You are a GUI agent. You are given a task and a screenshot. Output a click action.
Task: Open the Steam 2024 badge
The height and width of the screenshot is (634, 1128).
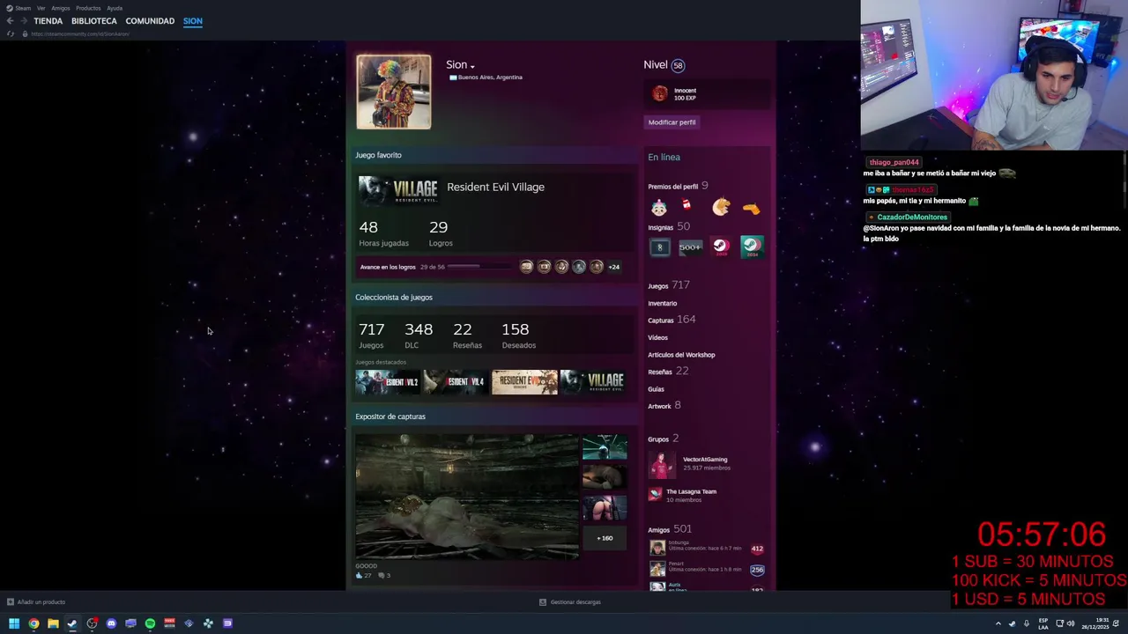coord(751,247)
